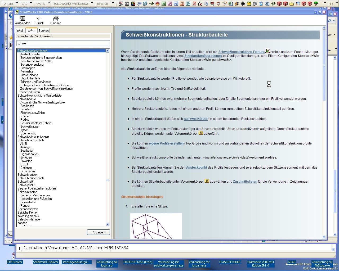
Task: Expand the DRIVES toolbar chevron
Action: 17,3
